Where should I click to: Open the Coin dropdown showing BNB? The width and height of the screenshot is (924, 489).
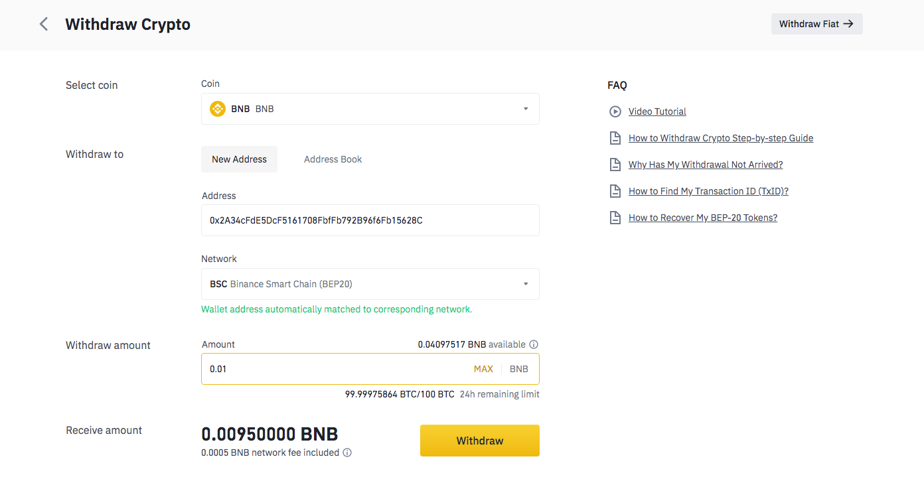[370, 109]
